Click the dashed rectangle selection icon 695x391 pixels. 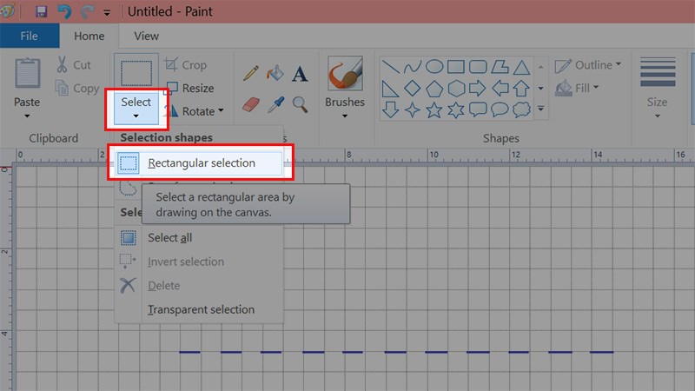[x=136, y=73]
